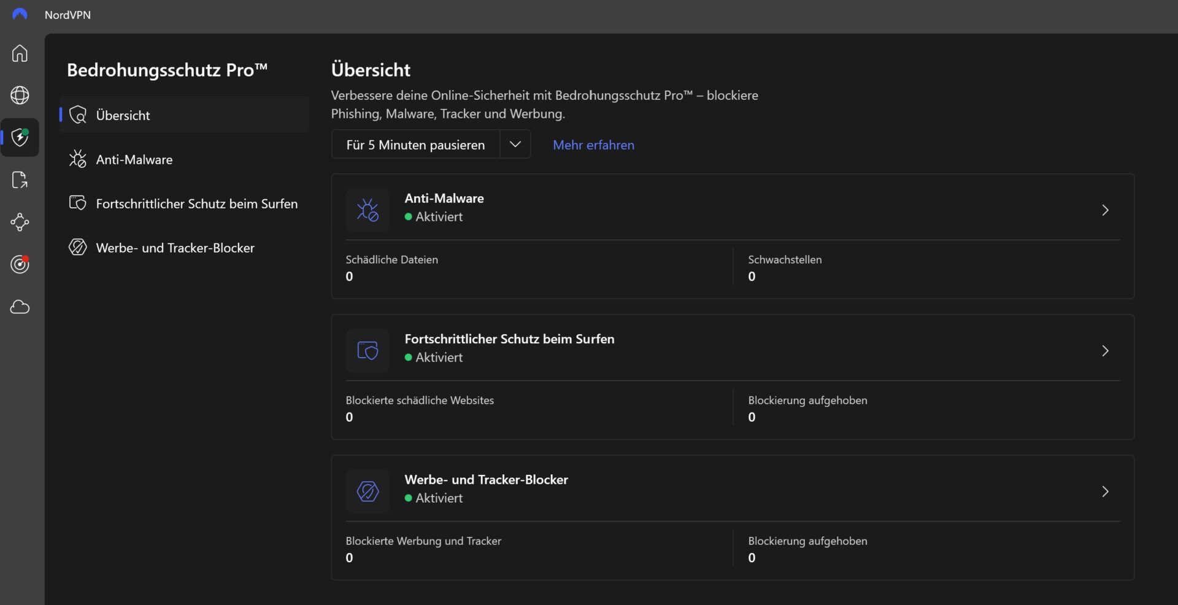Click the Schädliche Dateien label
The width and height of the screenshot is (1178, 605).
point(391,259)
